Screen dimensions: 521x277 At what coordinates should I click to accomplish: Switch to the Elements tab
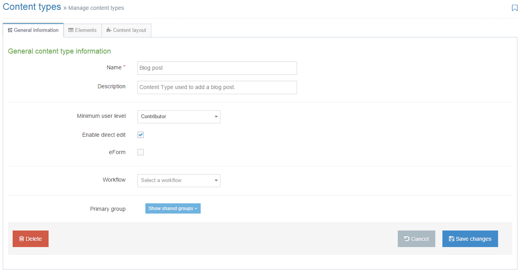pyautogui.click(x=83, y=30)
